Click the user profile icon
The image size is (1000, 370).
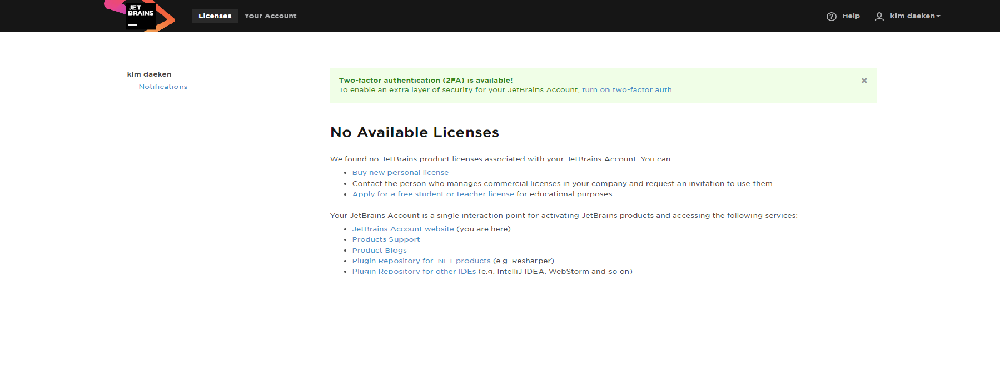coord(879,17)
